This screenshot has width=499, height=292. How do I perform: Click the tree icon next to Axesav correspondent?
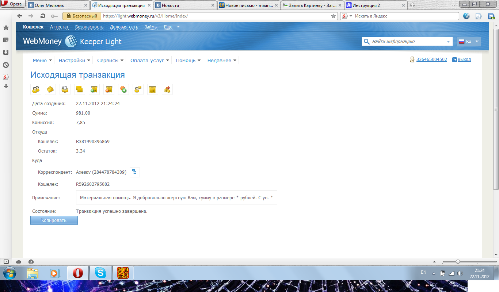tap(134, 172)
